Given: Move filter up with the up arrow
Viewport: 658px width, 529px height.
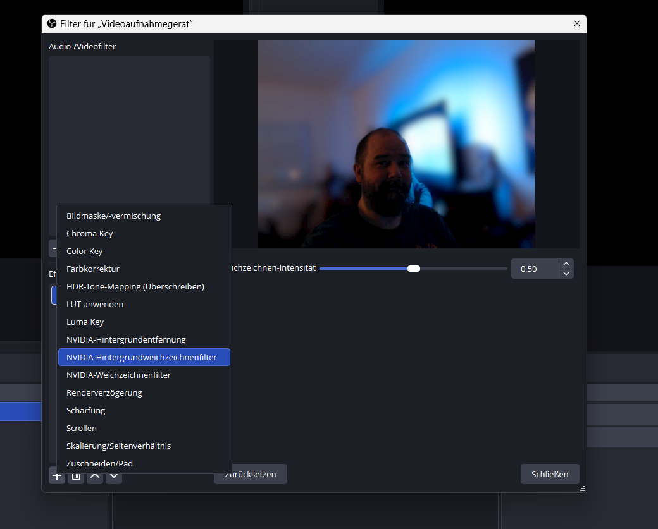Looking at the screenshot, I should pyautogui.click(x=95, y=477).
